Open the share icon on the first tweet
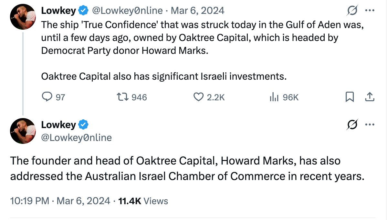The width and height of the screenshot is (387, 220). click(370, 97)
